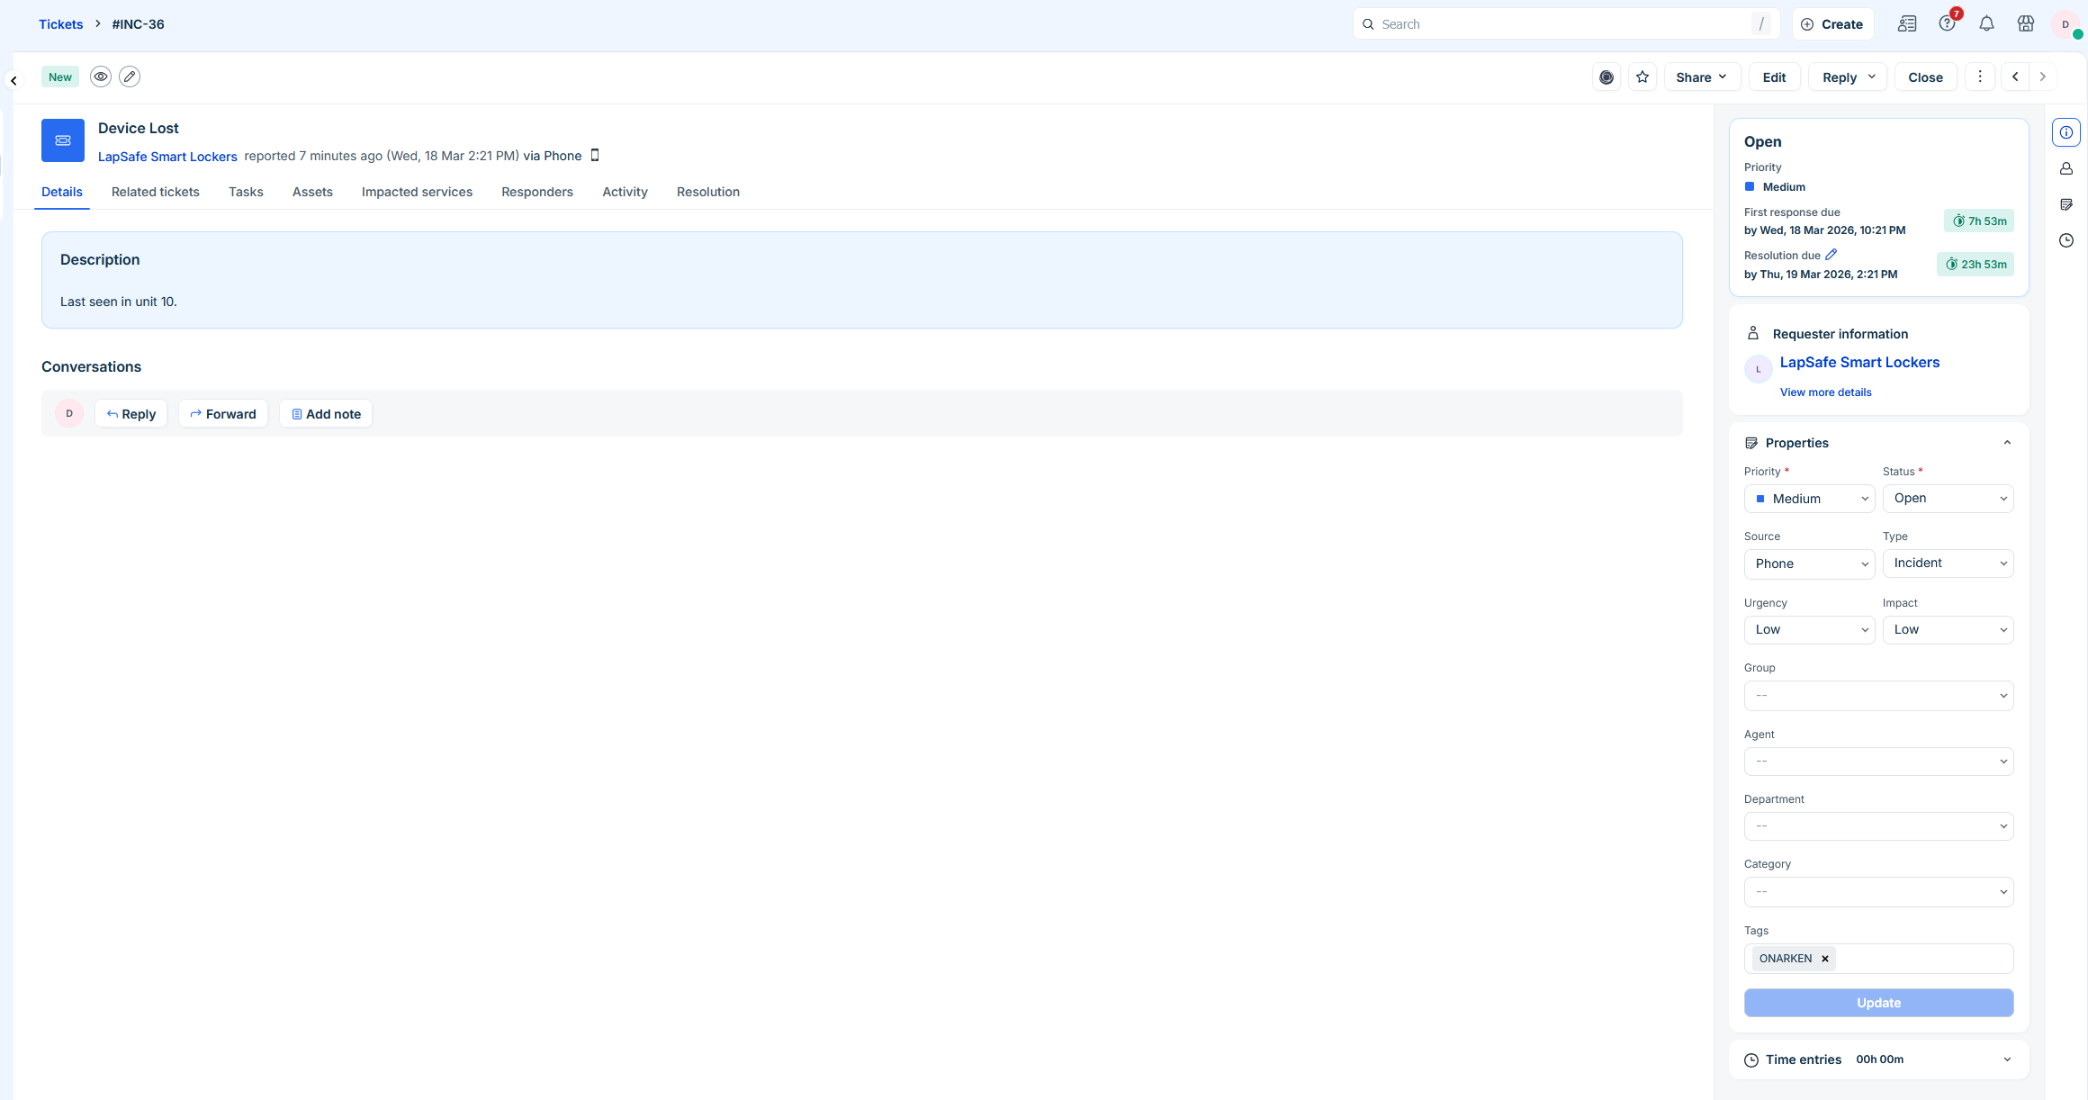
Task: Open LapSafe Smart Lockers link under Device Lost
Action: coord(167,157)
